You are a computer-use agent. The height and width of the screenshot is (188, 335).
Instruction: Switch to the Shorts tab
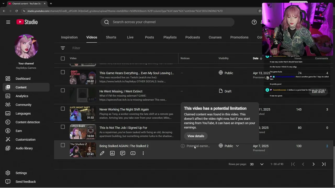[x=111, y=37]
